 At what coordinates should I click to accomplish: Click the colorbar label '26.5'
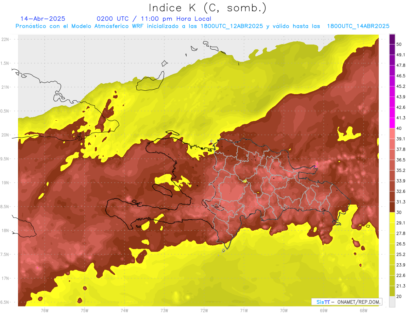coord(401,244)
